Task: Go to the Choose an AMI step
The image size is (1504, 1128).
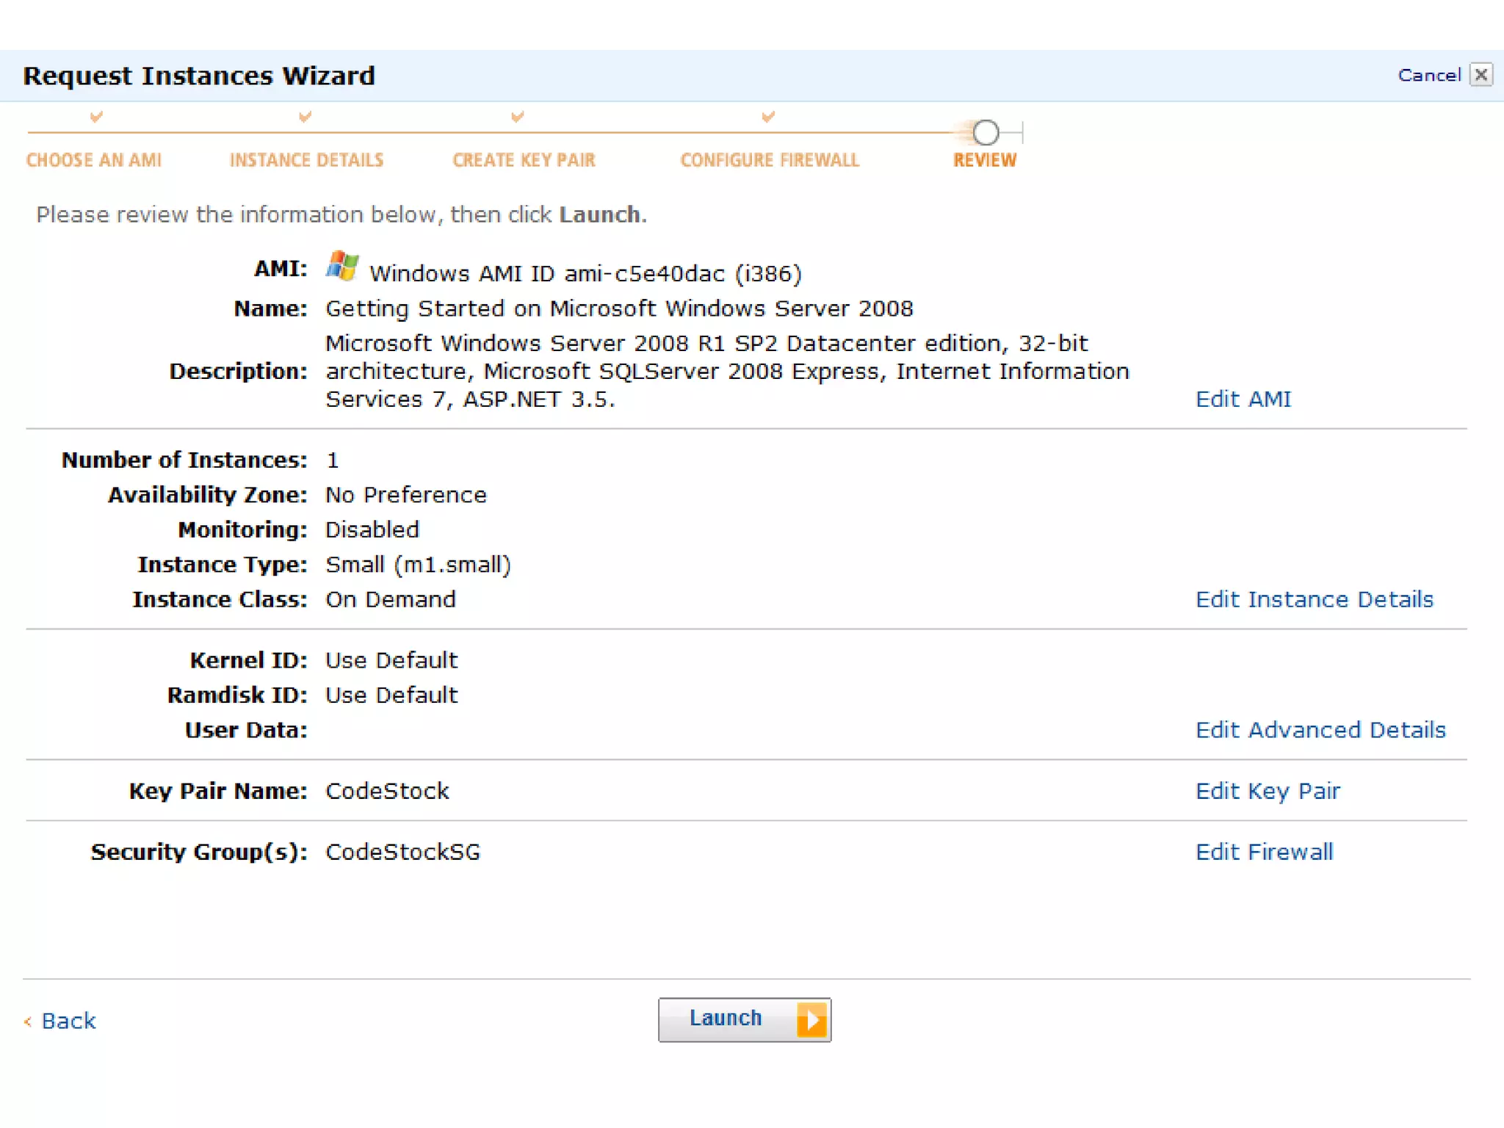Action: [94, 160]
